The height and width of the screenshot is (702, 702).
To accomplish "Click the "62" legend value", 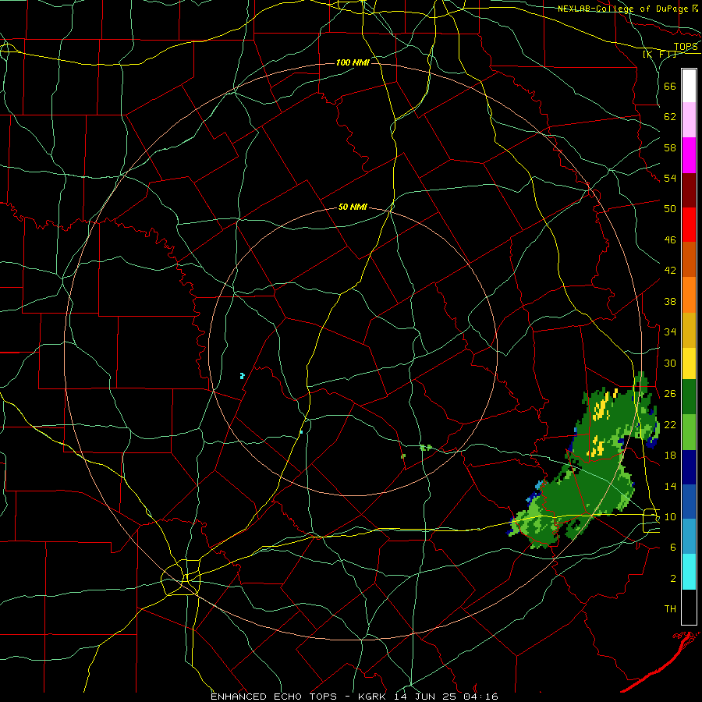I will click(670, 117).
